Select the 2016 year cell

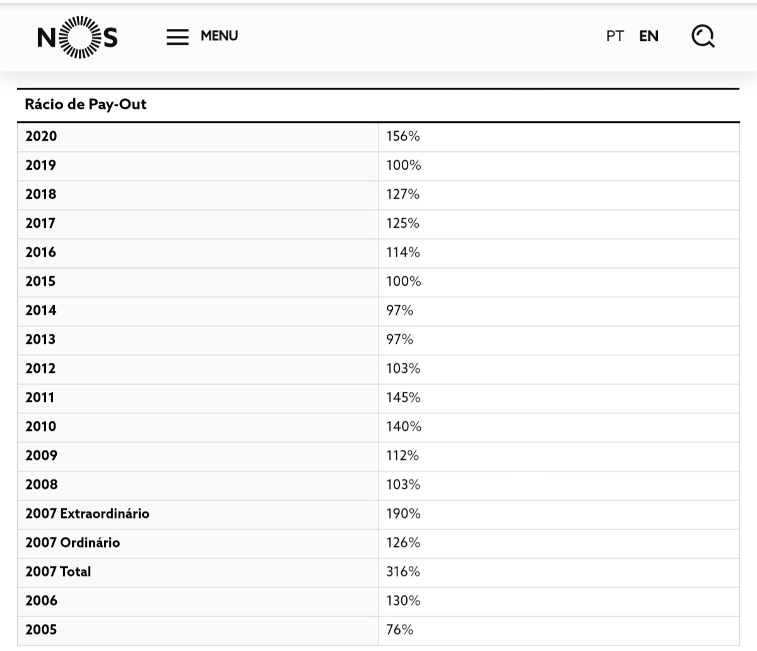click(x=41, y=252)
